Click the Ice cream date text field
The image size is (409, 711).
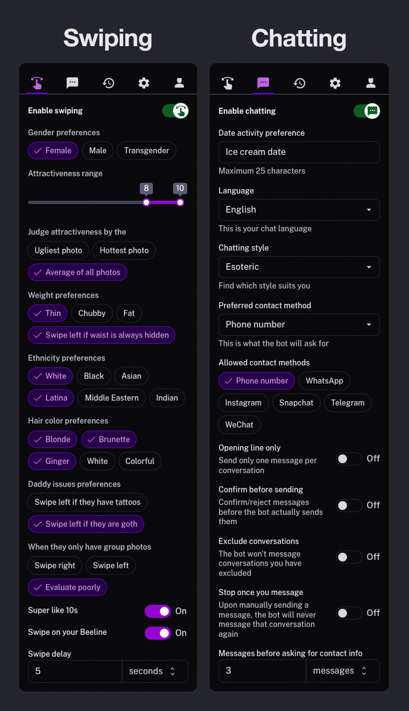coord(299,152)
